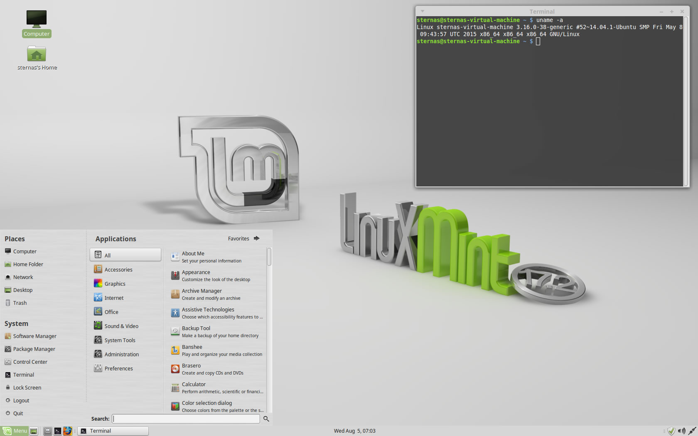
Task: Select the Office category
Action: tap(125, 312)
